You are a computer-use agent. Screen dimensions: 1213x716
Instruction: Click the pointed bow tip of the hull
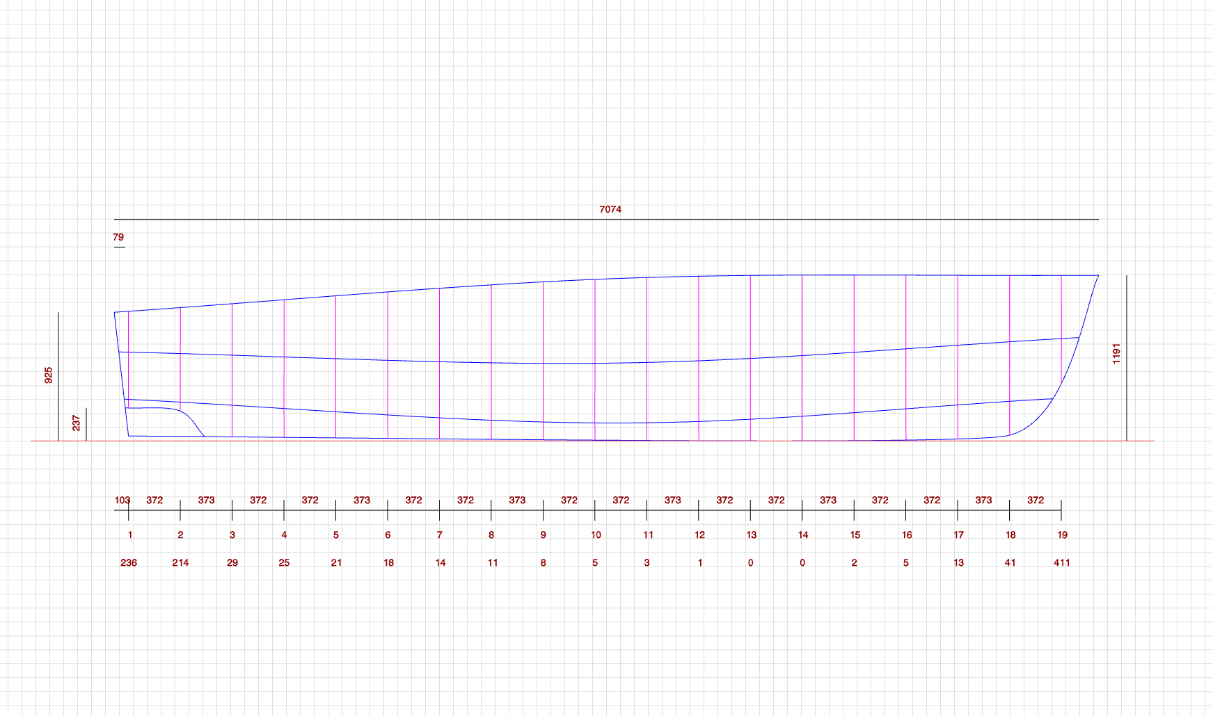coord(1097,276)
